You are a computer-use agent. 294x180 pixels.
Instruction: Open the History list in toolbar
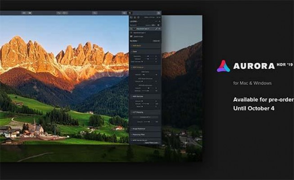click(65, 13)
